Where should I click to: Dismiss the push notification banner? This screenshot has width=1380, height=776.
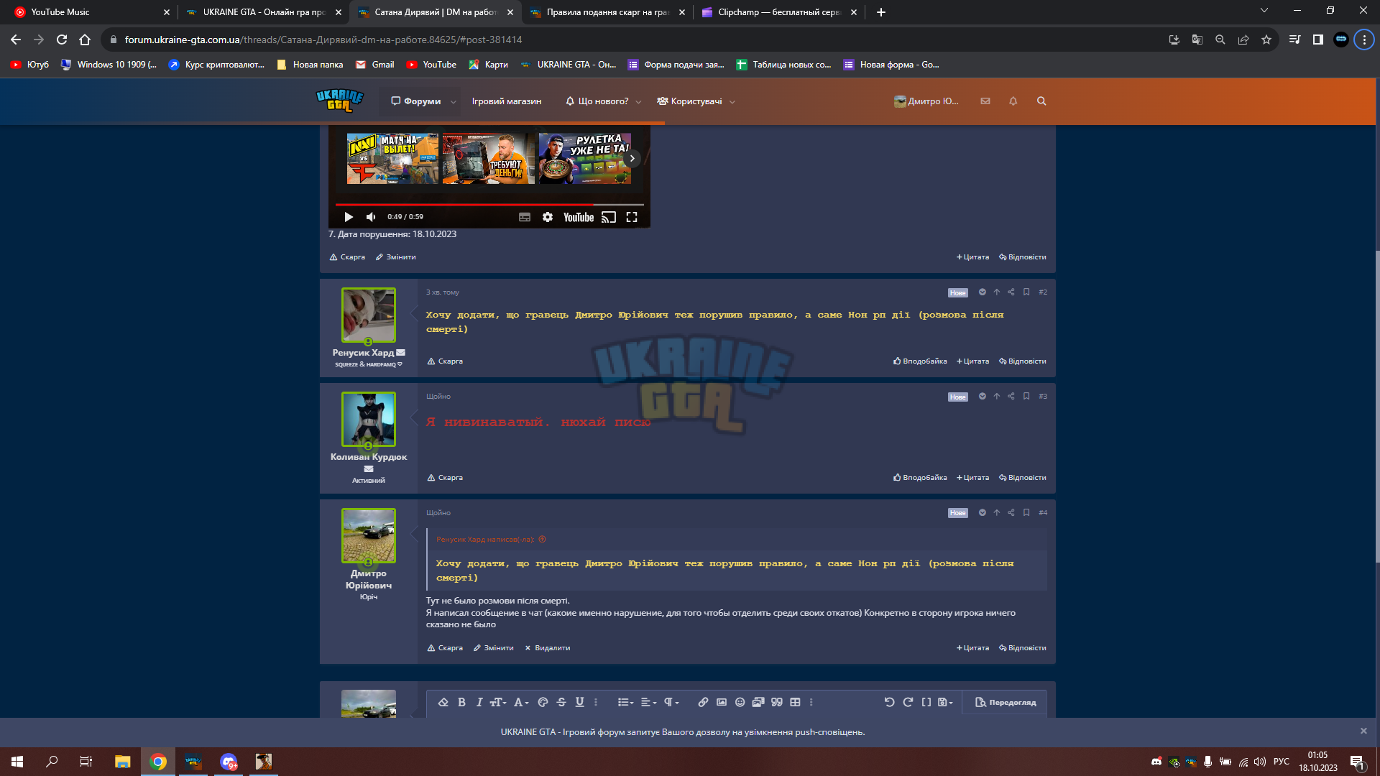tap(1363, 731)
